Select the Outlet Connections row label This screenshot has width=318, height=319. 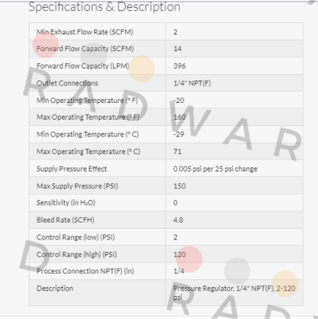tap(67, 83)
